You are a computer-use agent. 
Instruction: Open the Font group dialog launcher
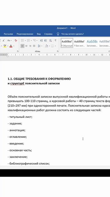tap(18, 51)
